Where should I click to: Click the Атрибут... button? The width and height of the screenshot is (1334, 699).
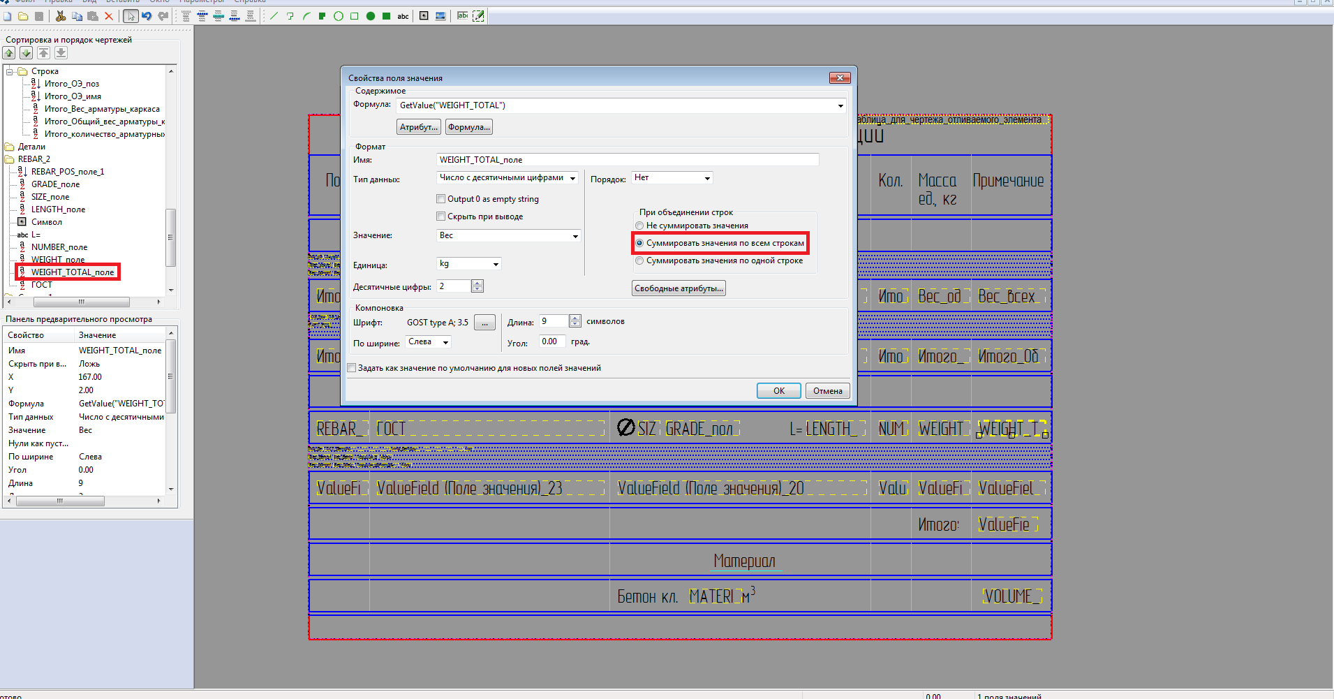[419, 127]
